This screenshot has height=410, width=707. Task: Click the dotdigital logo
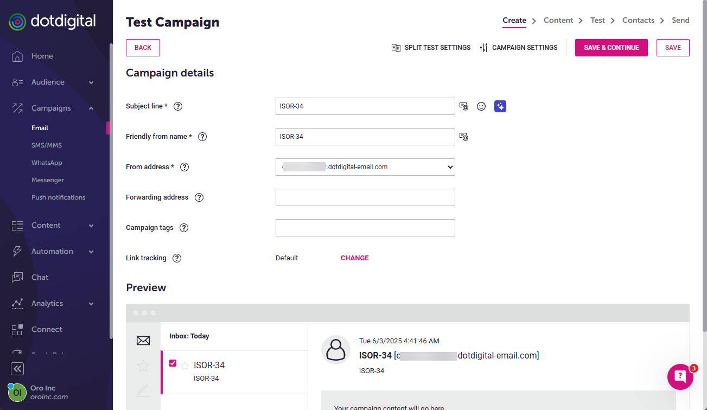pos(53,22)
